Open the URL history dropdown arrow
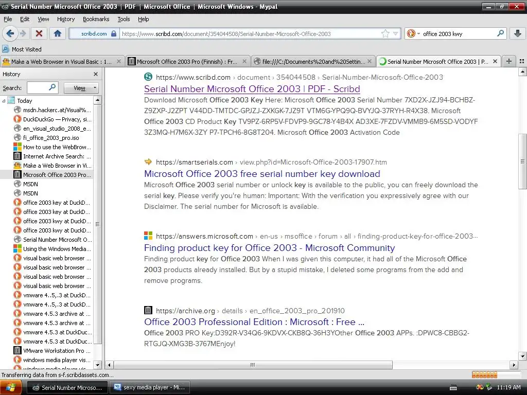Screen dimensions: 527x395 [396, 33]
